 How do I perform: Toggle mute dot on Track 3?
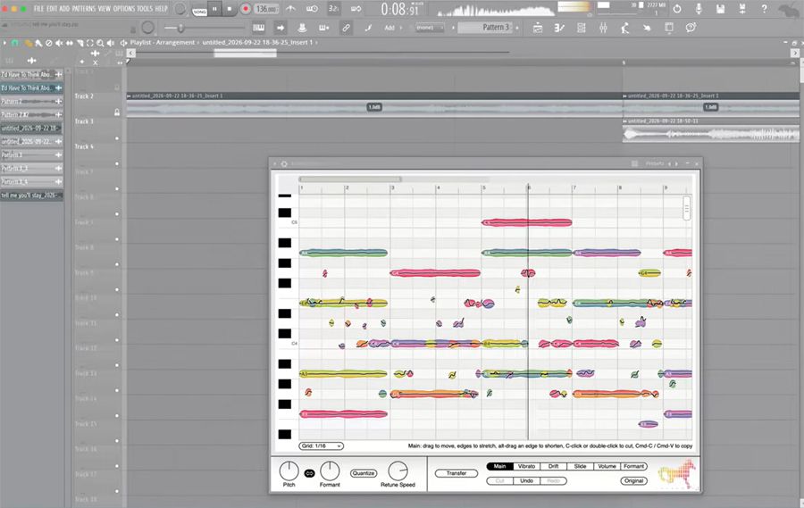click(x=117, y=138)
